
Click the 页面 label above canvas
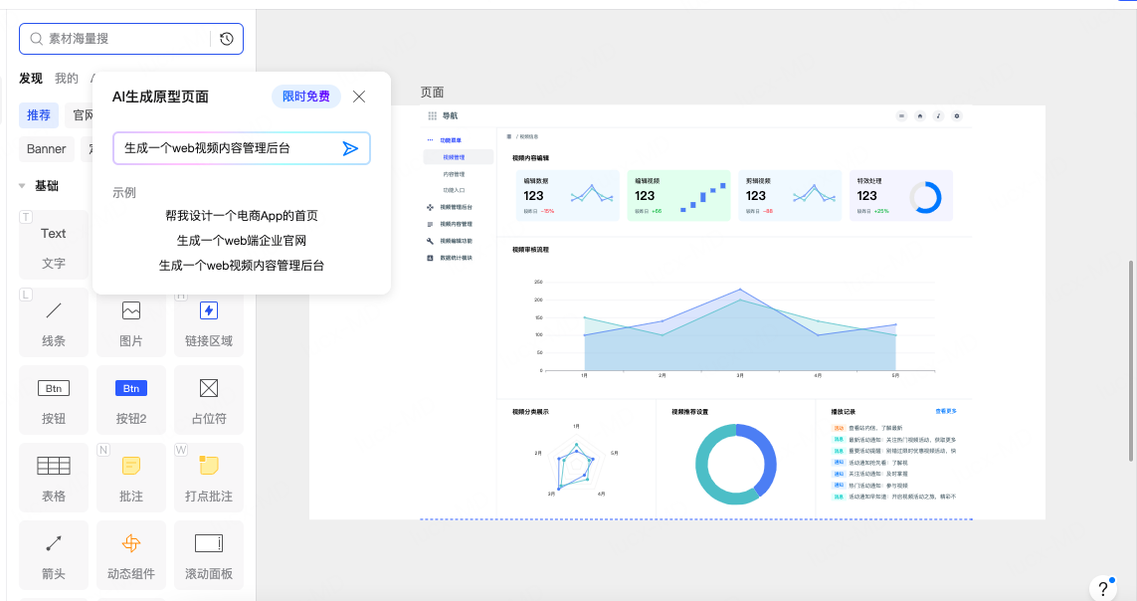click(x=432, y=93)
